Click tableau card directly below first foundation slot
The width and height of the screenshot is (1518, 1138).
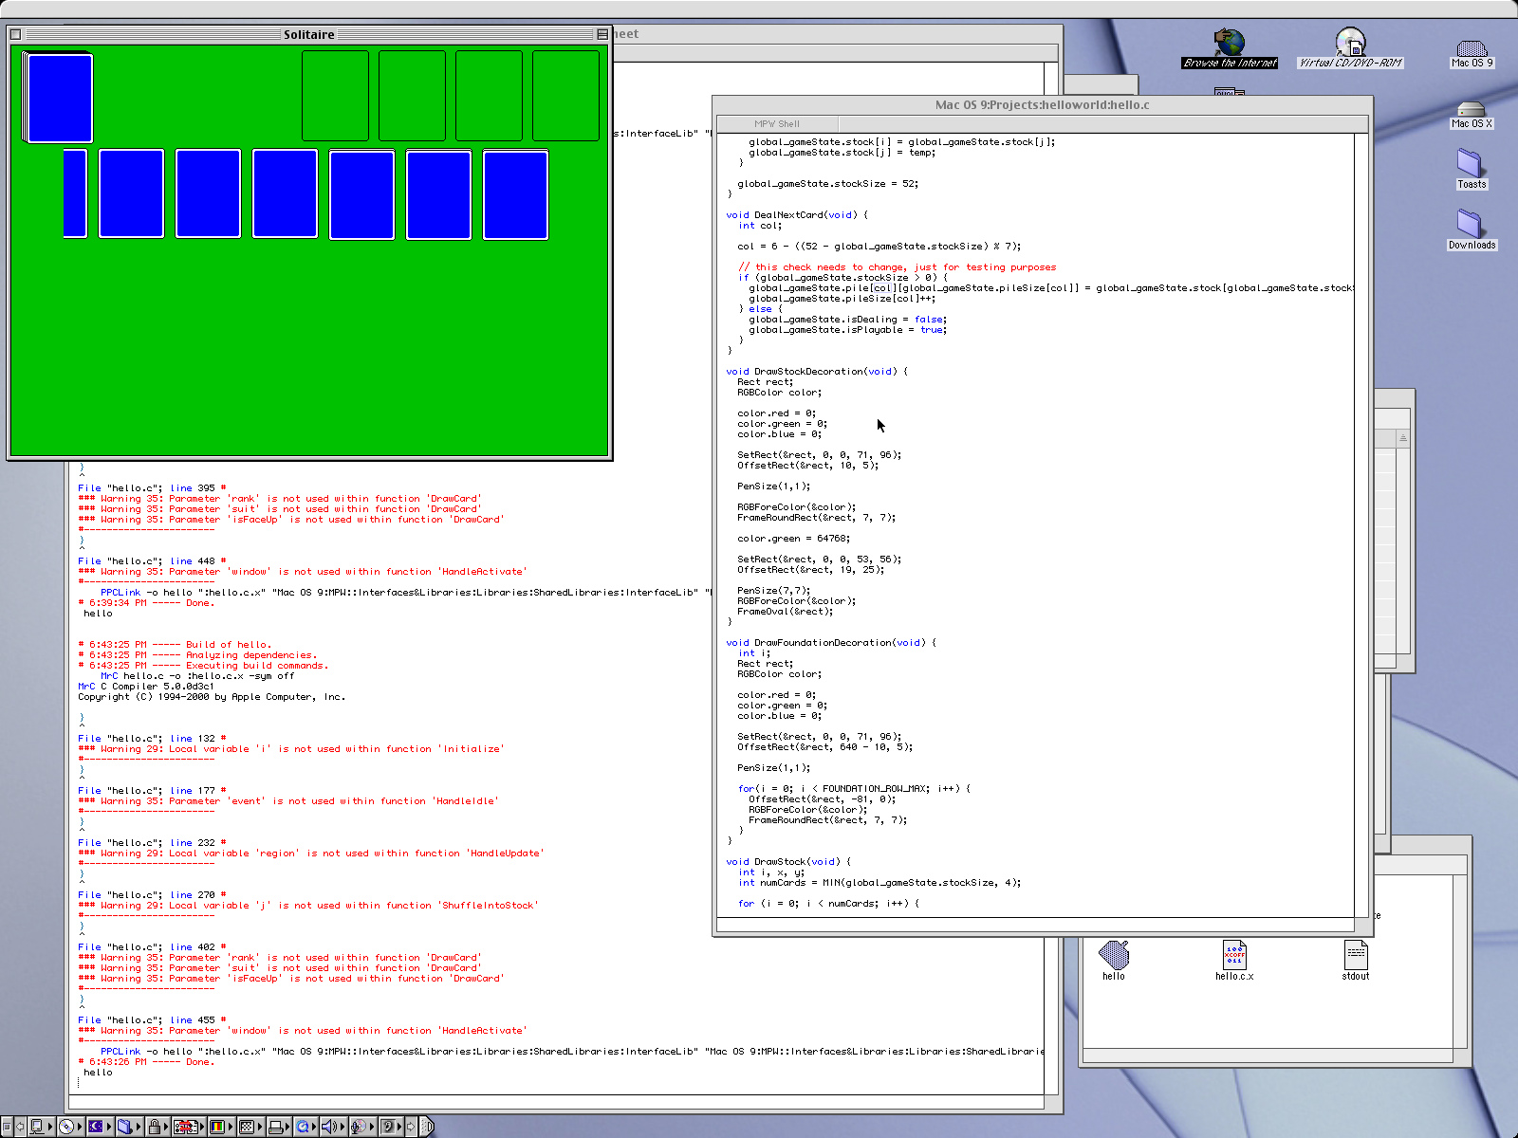click(x=361, y=194)
